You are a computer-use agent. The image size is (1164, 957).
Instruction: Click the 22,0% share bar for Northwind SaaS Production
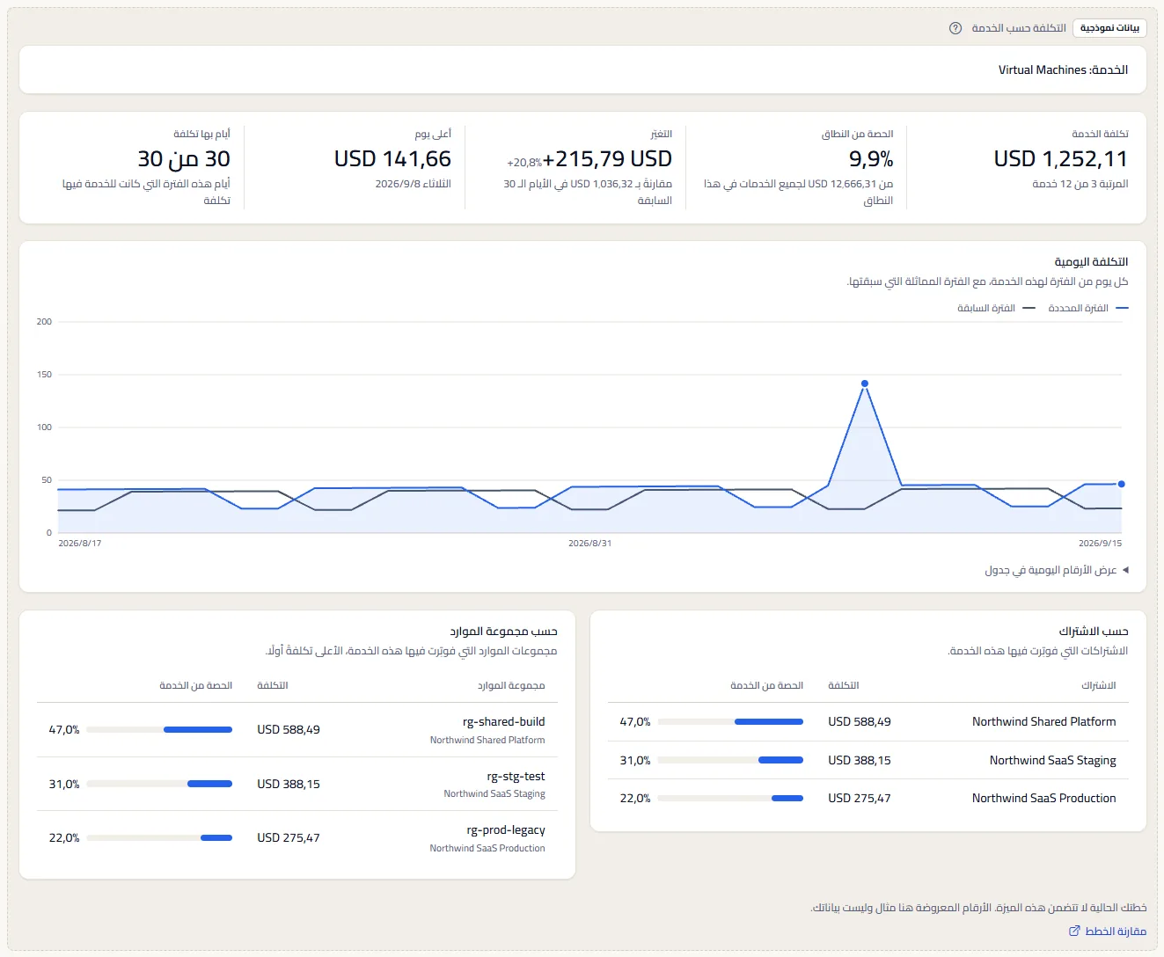730,798
